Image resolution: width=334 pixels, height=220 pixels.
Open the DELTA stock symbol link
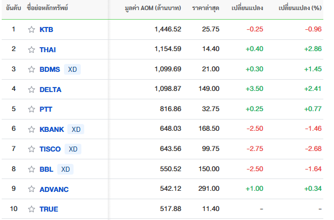pos(51,89)
